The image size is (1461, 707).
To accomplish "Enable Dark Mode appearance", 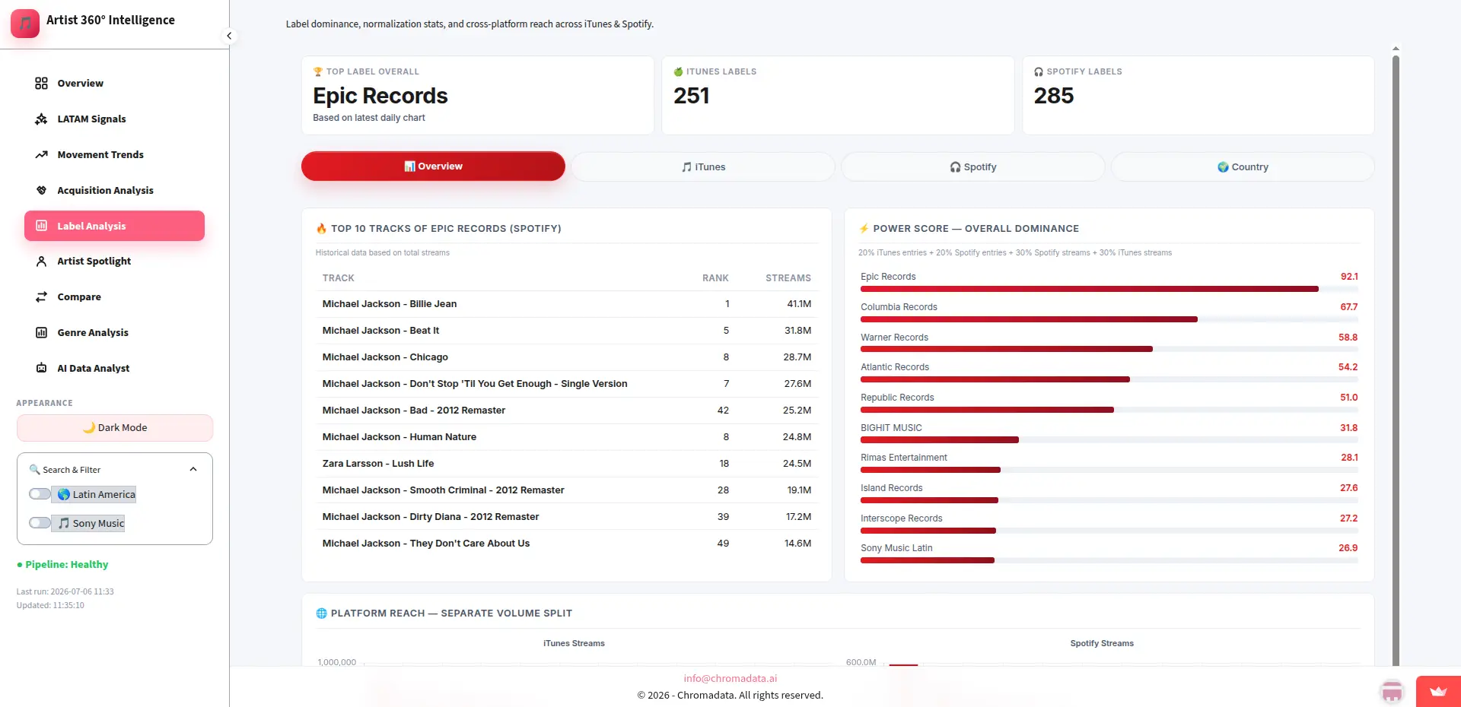I will point(115,427).
